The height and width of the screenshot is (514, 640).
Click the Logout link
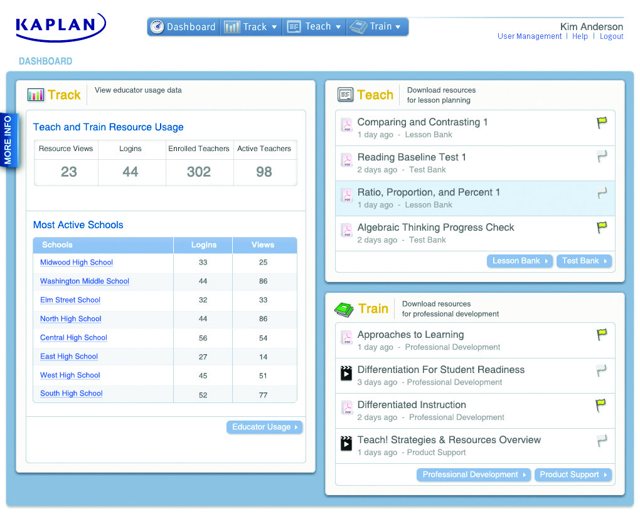pyautogui.click(x=611, y=36)
